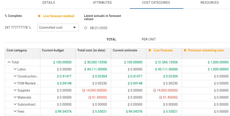Viewport: 230px width, 116px height.
Task: Expand the Materials category row
Action: [15, 97]
